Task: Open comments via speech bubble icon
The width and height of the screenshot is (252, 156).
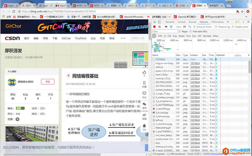Action: point(144,93)
